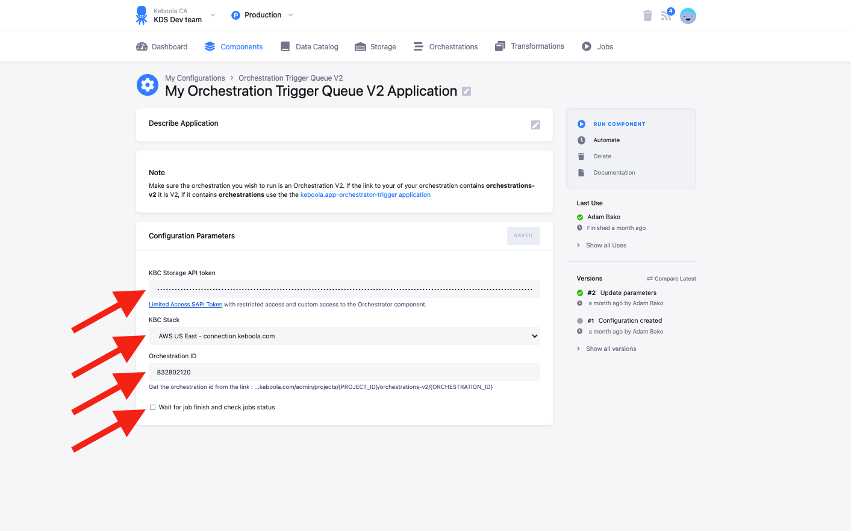
Task: Select version #2 Update parameters
Action: pos(622,293)
